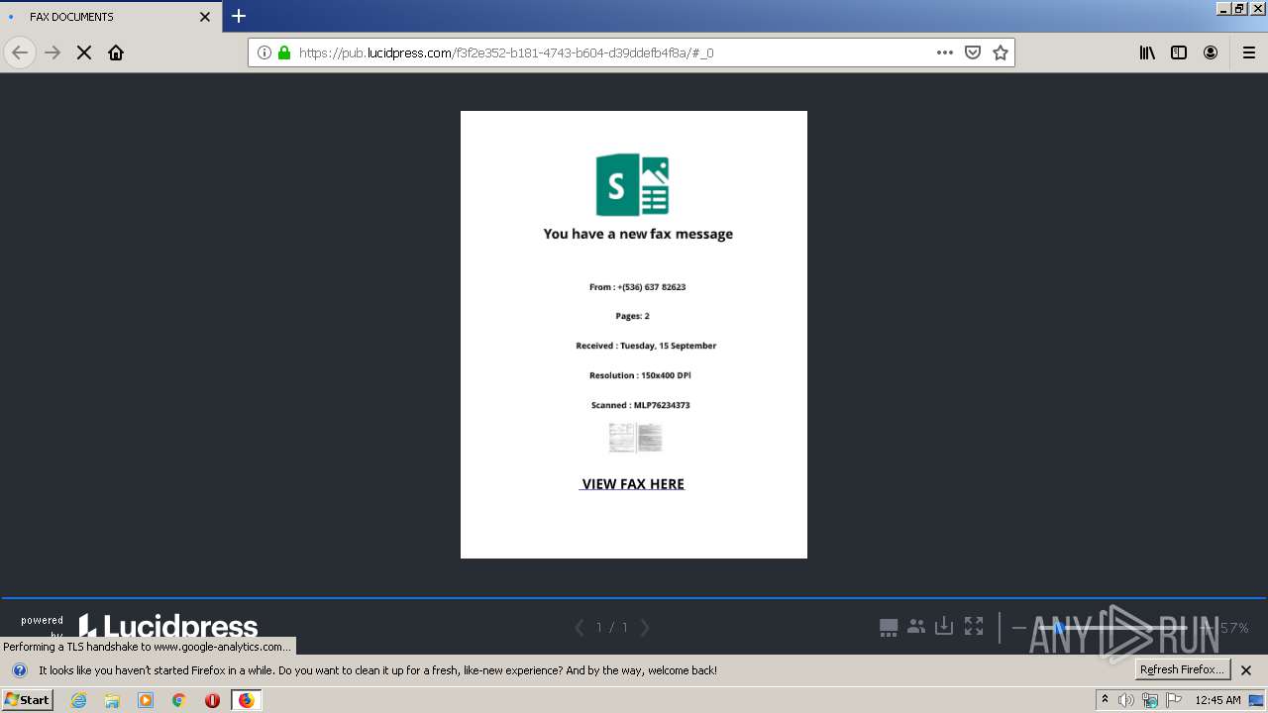
Task: Toggle the sidebar view
Action: click(x=1179, y=52)
